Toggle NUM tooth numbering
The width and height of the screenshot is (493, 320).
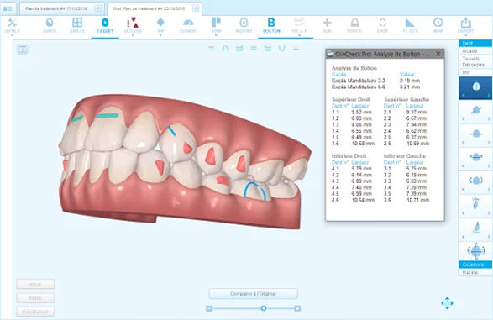(x=438, y=25)
